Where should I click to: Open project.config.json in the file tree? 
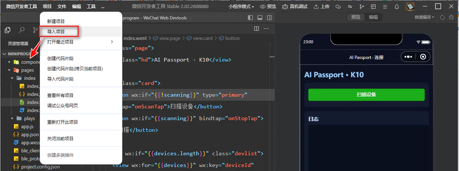40,167
